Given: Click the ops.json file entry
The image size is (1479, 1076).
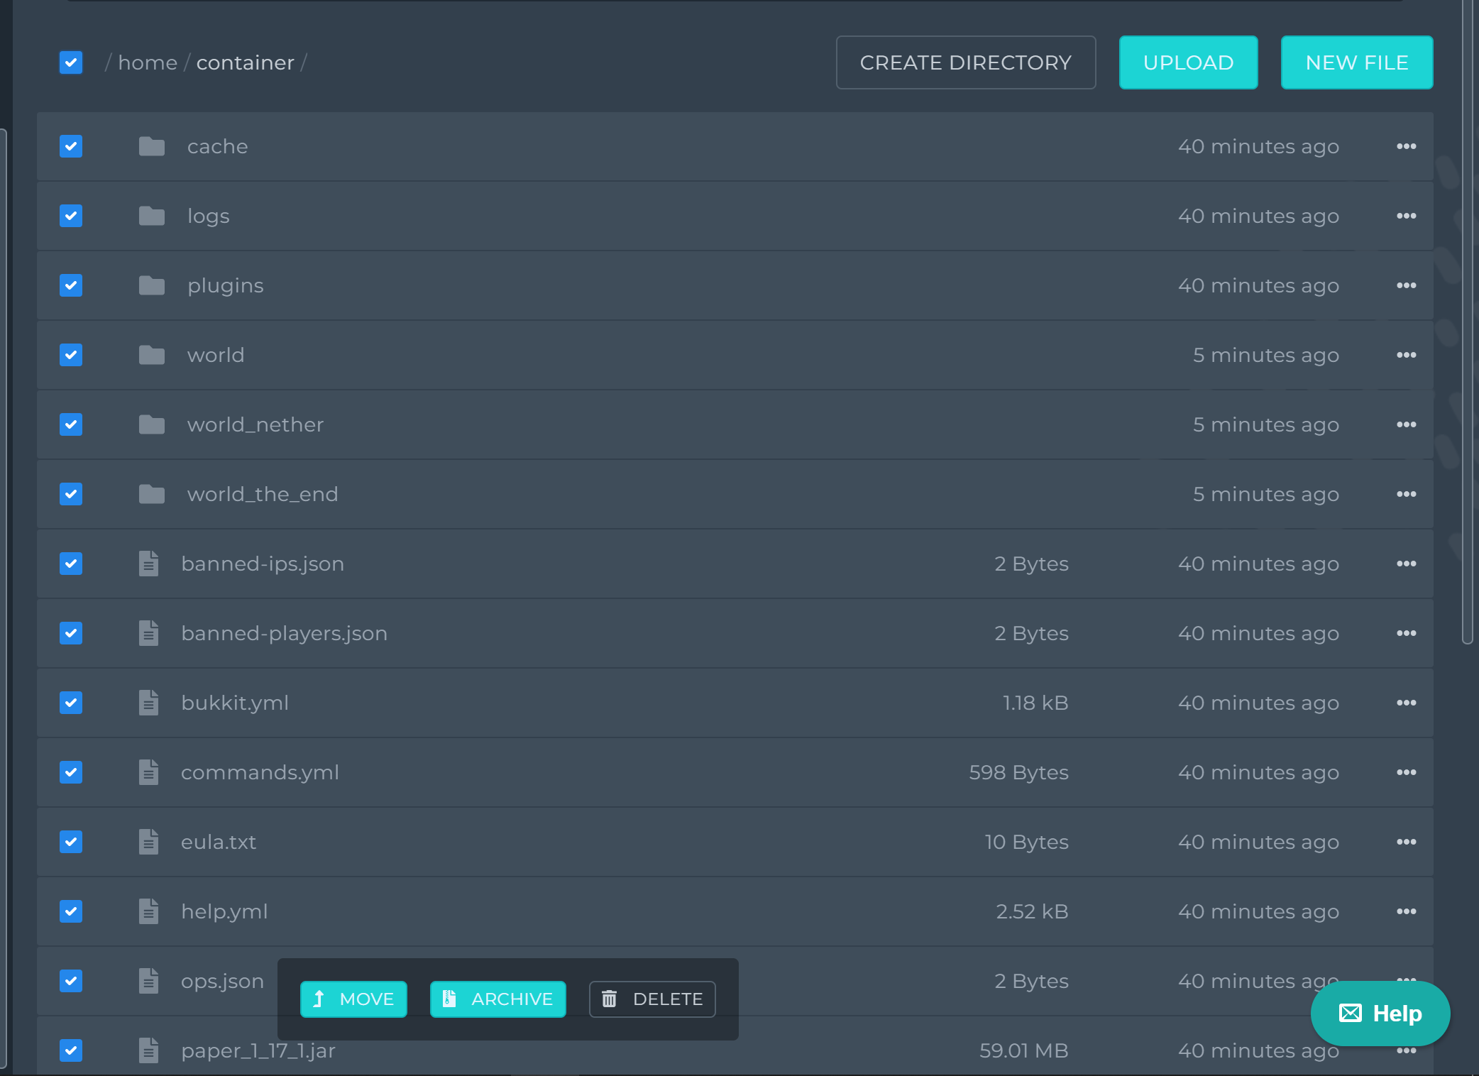Looking at the screenshot, I should click(223, 981).
